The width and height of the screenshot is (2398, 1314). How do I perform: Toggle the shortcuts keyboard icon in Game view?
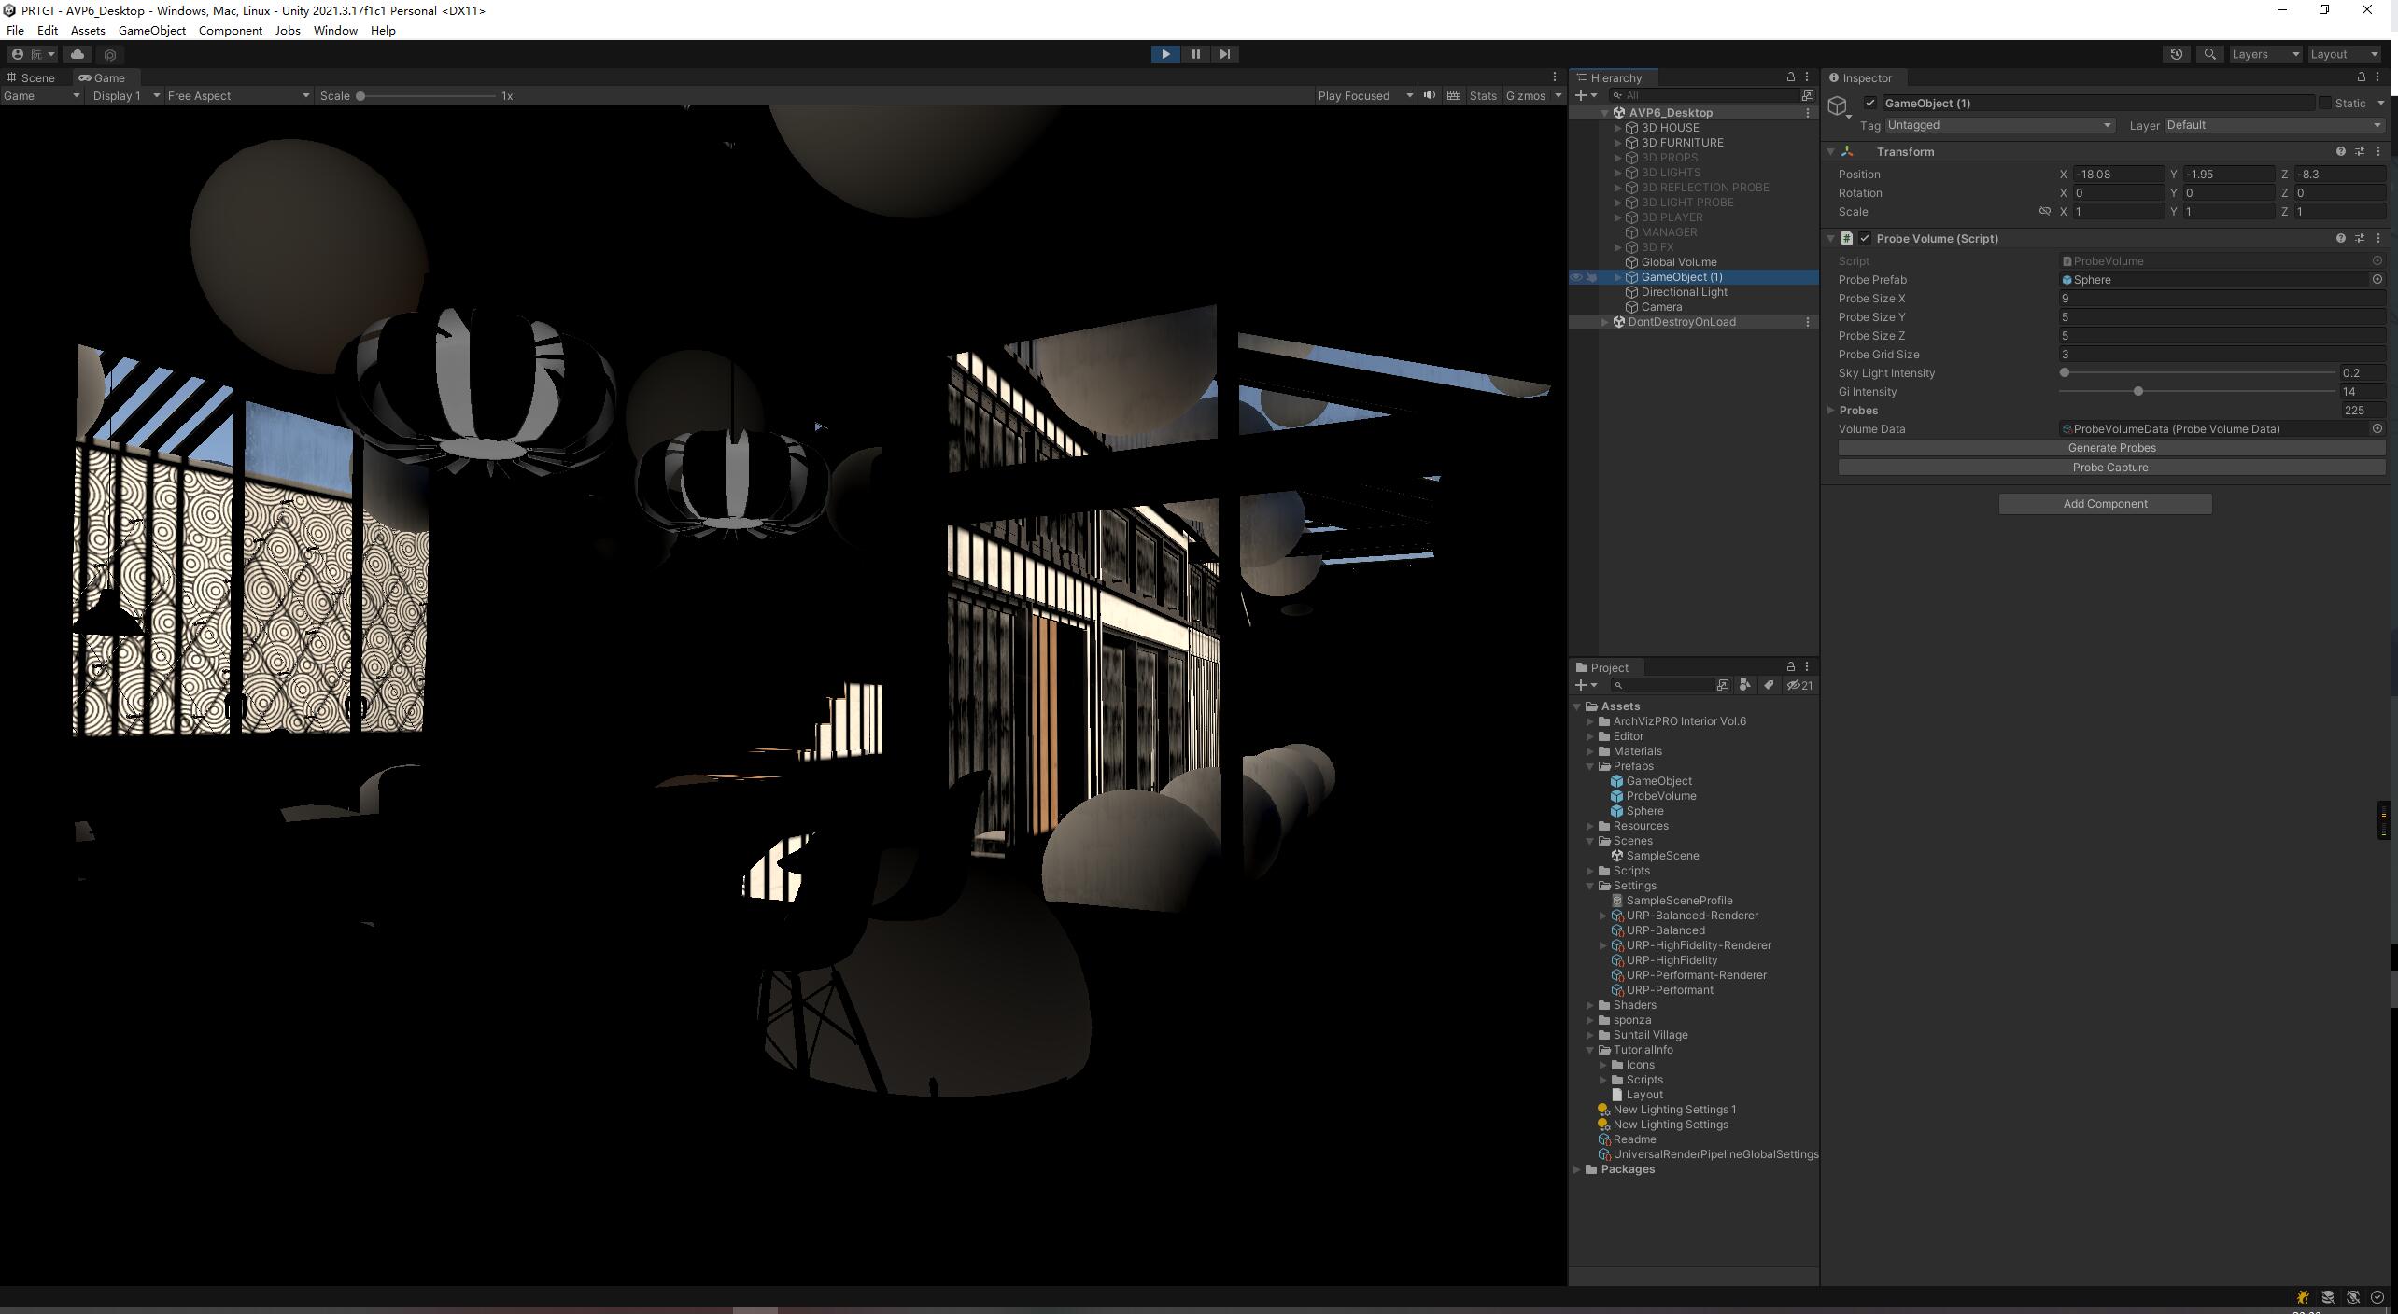tap(1454, 95)
